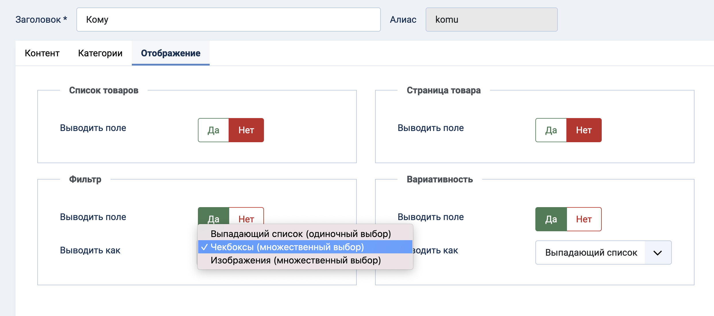
Task: Set Список товаров 'Выводить поле' to Да
Action: [x=213, y=130]
